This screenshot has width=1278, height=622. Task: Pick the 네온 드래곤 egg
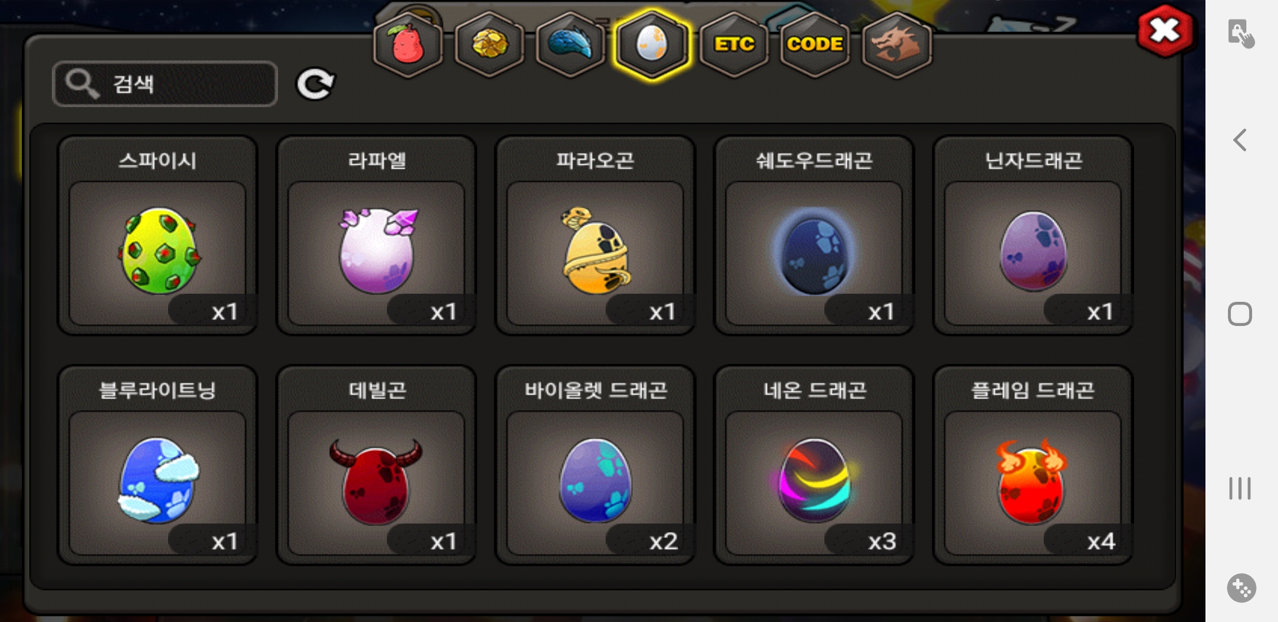point(814,465)
